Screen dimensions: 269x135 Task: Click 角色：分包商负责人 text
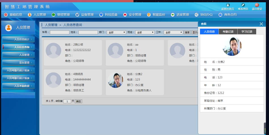tap(139, 90)
